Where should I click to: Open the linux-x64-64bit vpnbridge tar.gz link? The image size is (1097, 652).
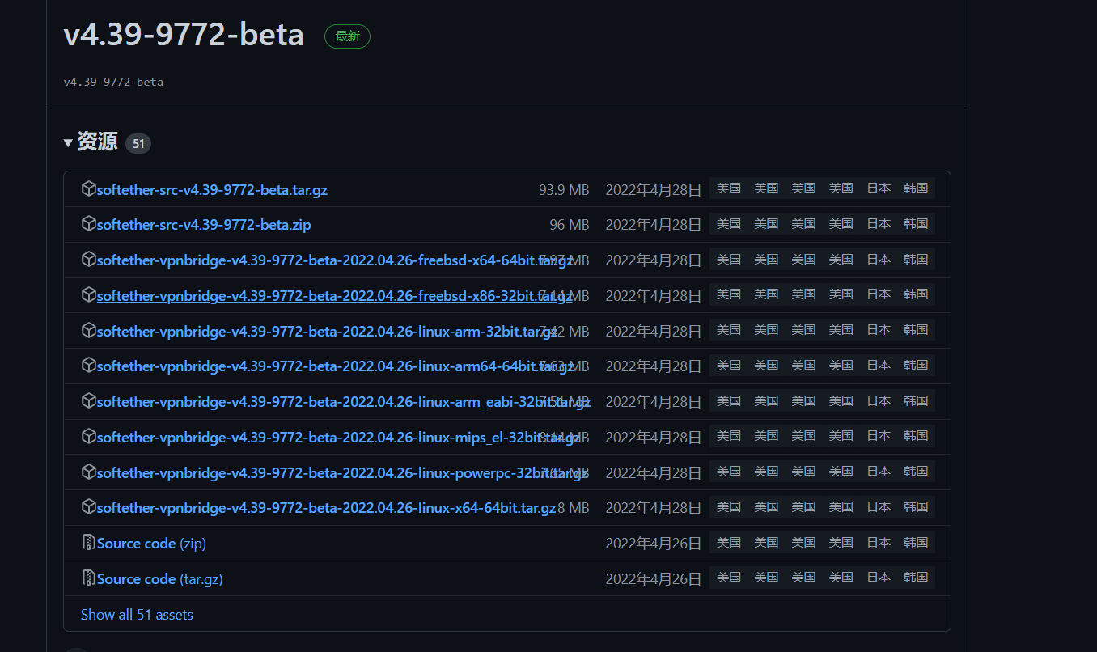click(x=327, y=508)
